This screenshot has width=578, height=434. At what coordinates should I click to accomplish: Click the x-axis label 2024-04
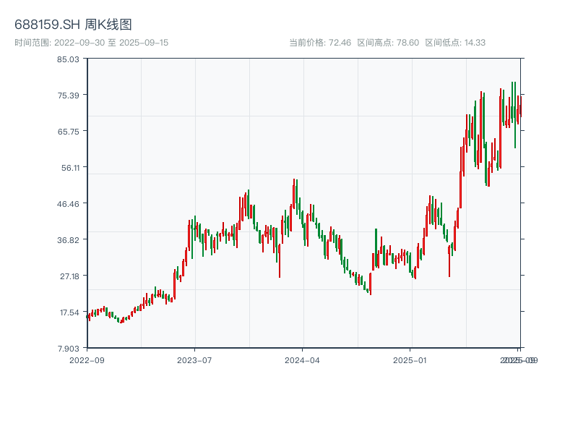click(x=302, y=360)
